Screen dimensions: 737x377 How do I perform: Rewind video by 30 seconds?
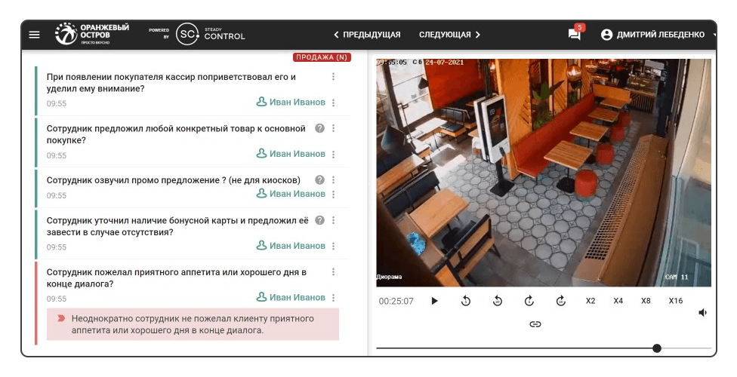498,301
